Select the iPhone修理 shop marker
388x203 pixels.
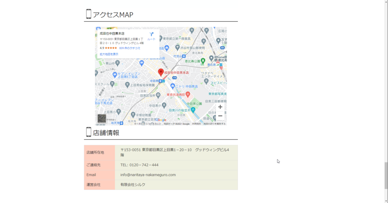click(211, 58)
